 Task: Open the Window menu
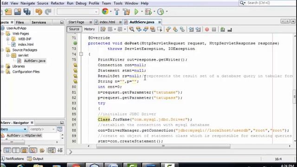[x=131, y=3]
